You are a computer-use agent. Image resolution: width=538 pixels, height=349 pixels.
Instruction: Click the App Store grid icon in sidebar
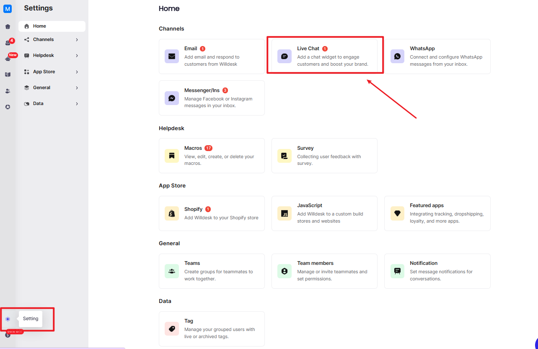pyautogui.click(x=27, y=72)
